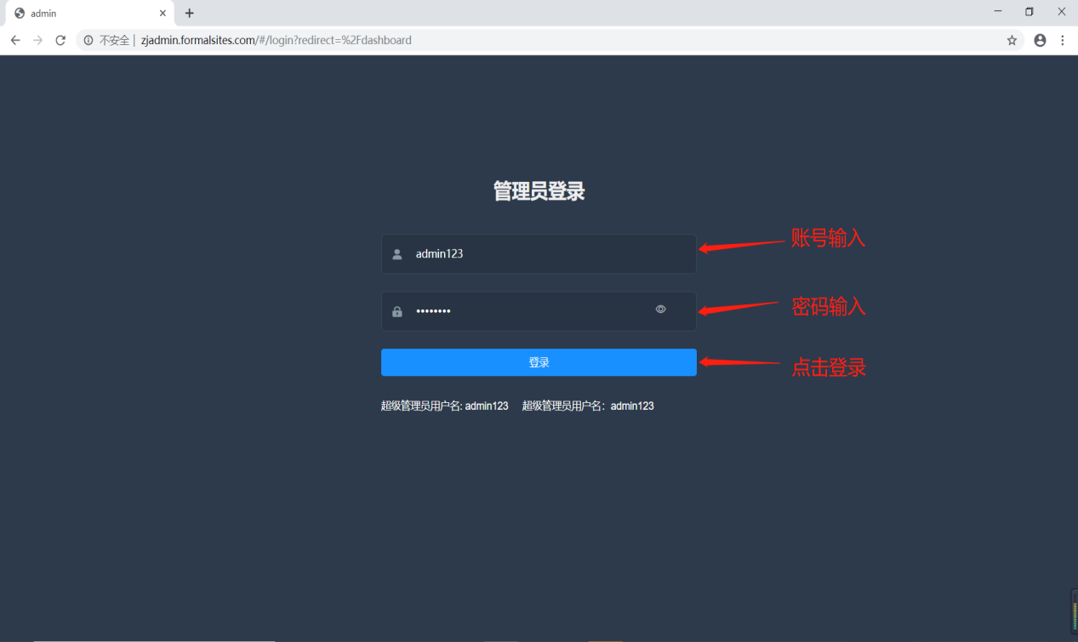Restore down the browser window
The height and width of the screenshot is (642, 1078).
coord(1029,12)
